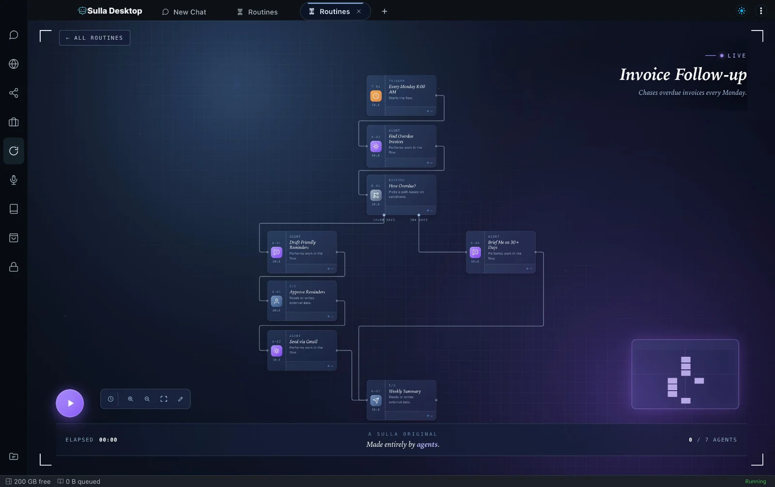775x487 pixels.
Task: Select the Draft Friendly Reminders node title
Action: pos(303,245)
